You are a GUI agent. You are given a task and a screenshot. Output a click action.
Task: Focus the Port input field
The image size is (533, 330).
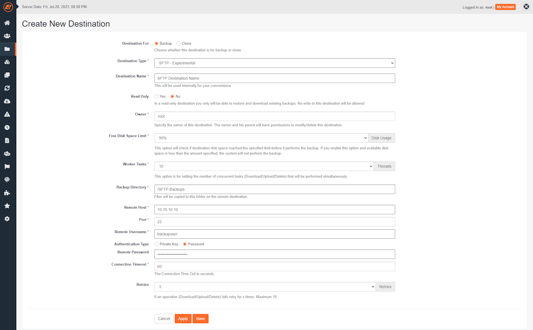click(275, 222)
